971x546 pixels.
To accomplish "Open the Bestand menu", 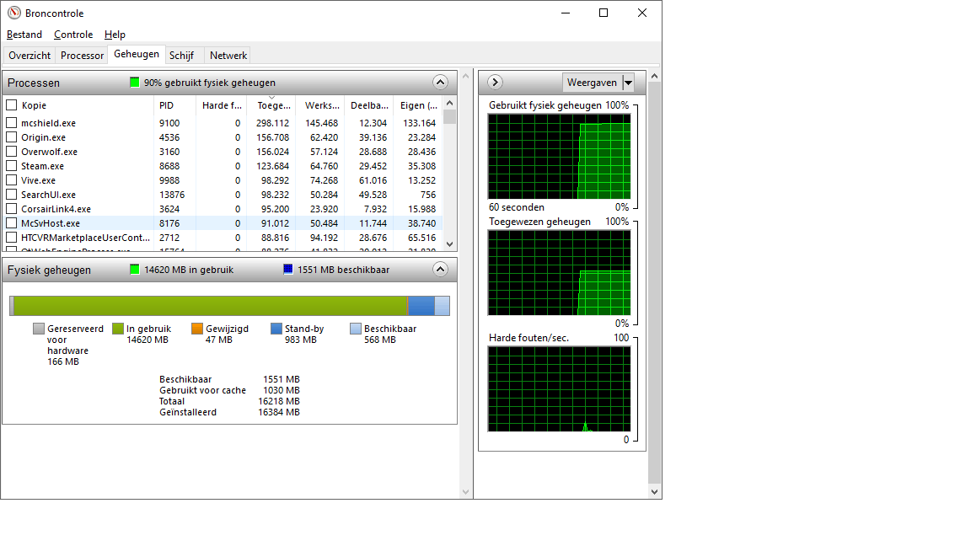I will click(24, 35).
